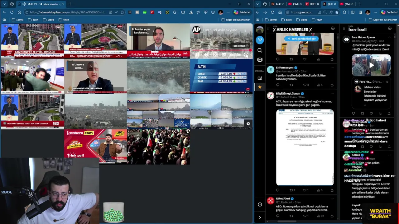Reload the Multi TV page
The image size is (399, 224).
pyautogui.click(x=12, y=12)
